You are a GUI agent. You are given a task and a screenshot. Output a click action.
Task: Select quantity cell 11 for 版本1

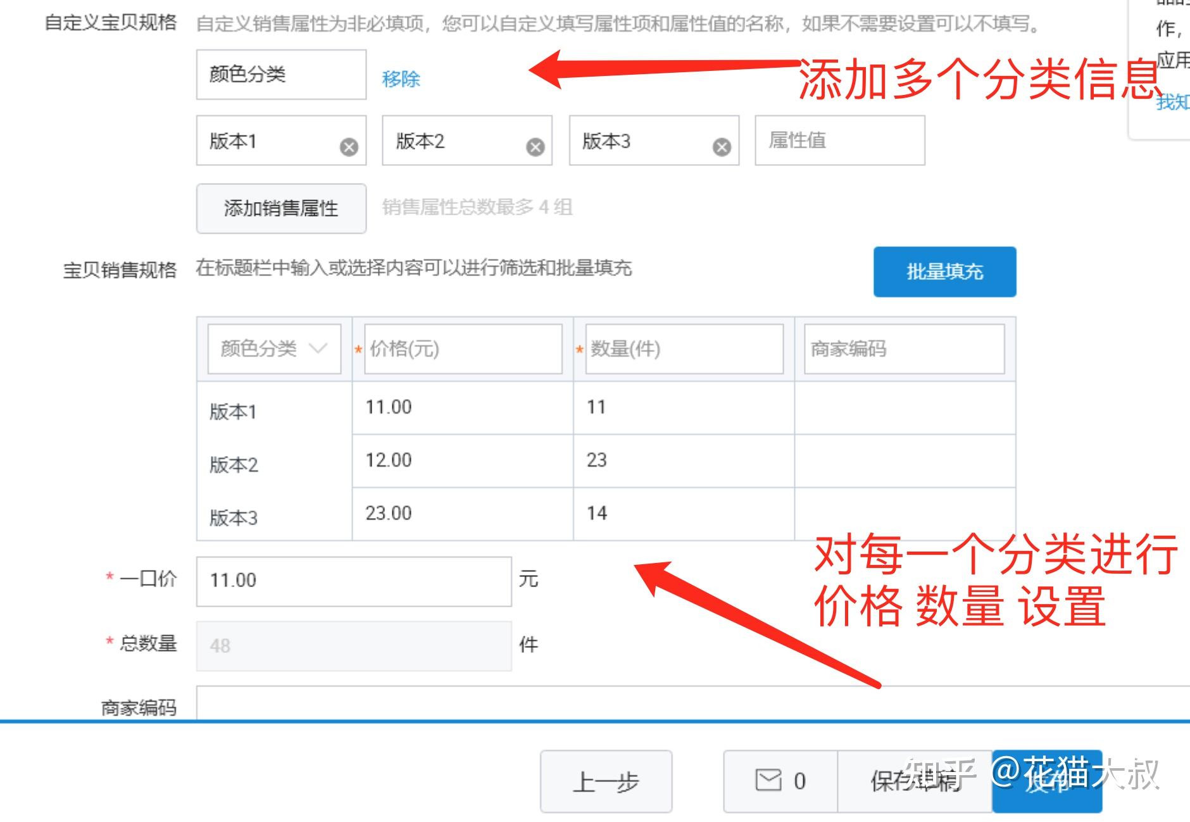[684, 407]
